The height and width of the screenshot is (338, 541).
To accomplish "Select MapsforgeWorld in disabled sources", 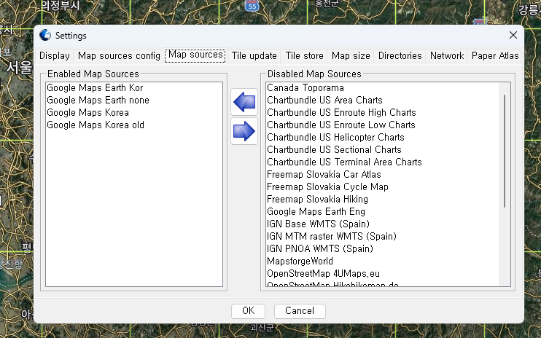I will click(x=382, y=262).
